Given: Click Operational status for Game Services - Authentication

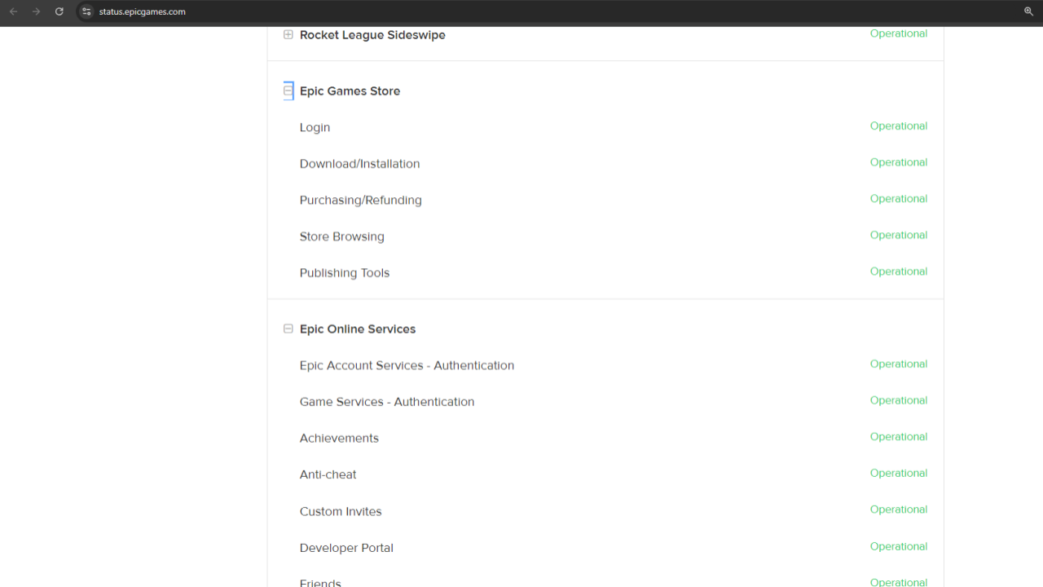Looking at the screenshot, I should pos(898,400).
